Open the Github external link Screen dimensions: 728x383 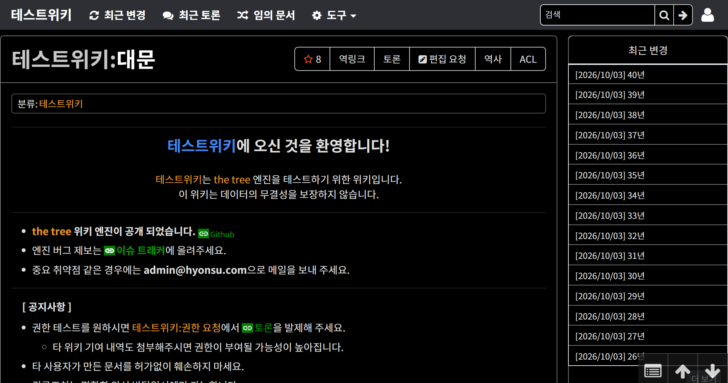point(222,234)
